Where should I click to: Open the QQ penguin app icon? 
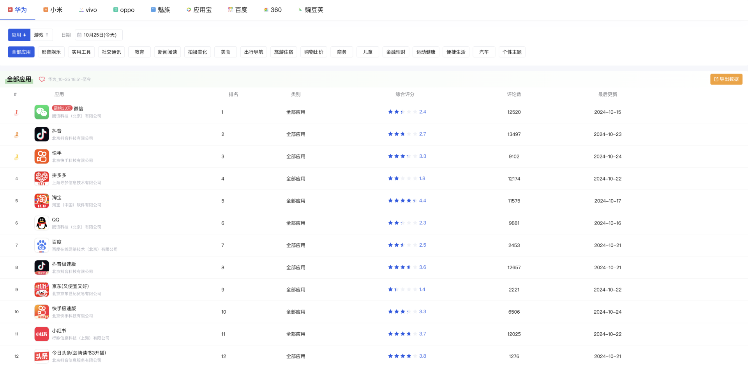pos(42,223)
